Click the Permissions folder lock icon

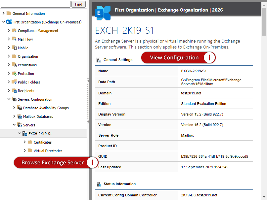[14, 65]
